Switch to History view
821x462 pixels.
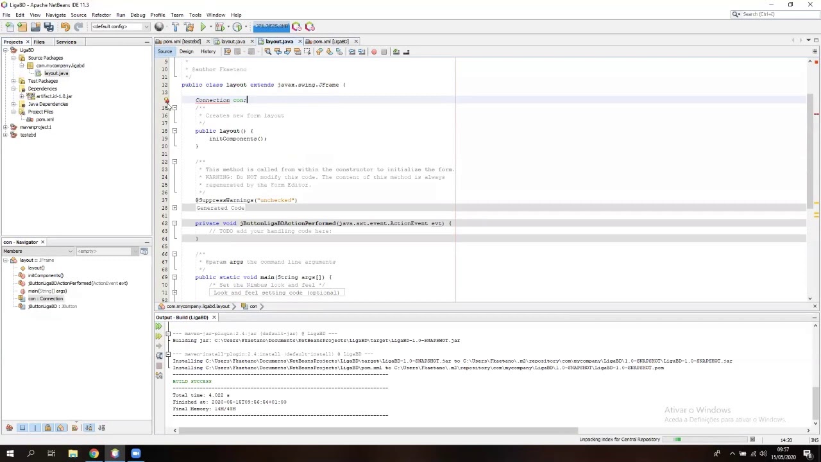208,52
